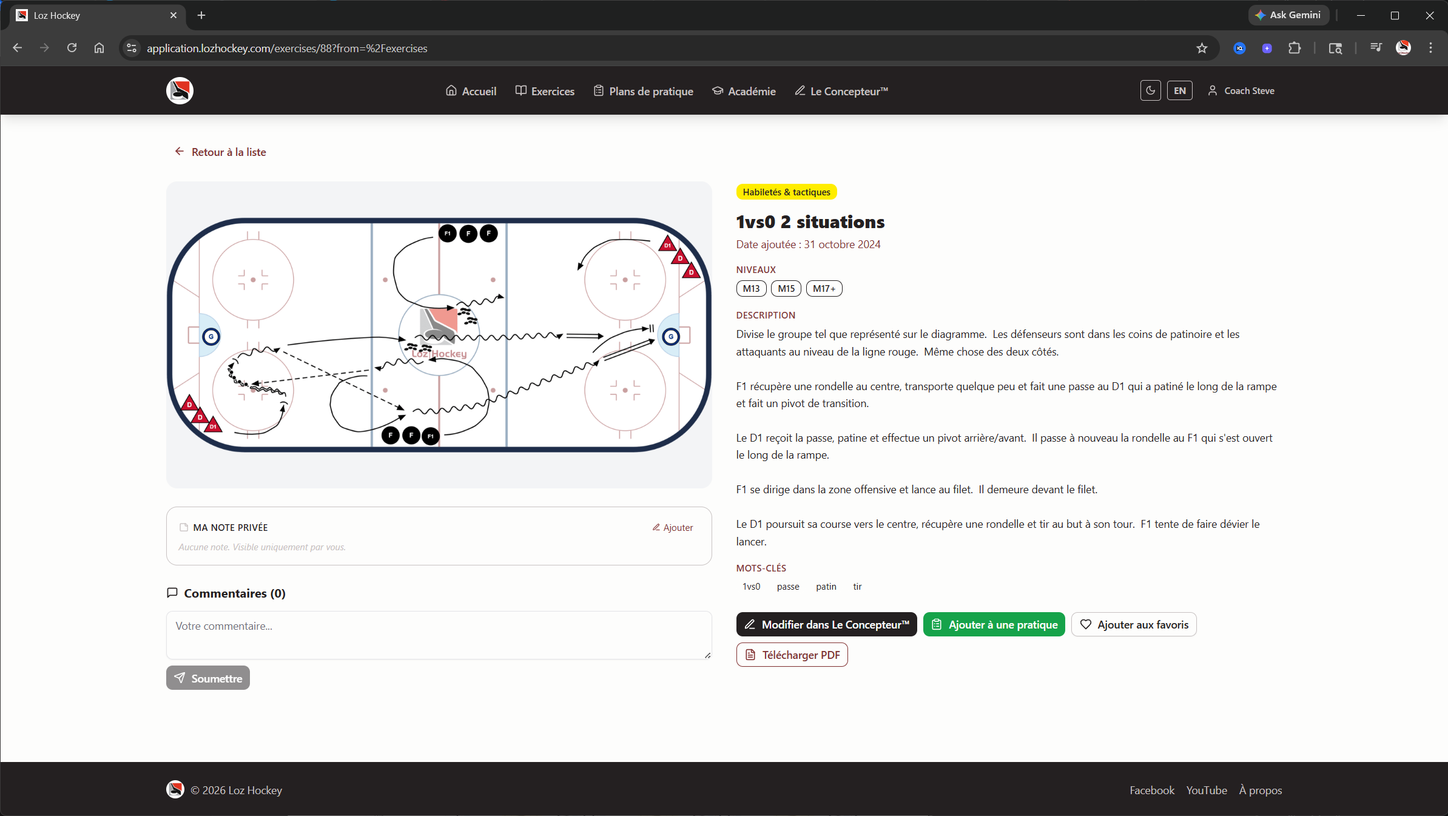Click into the Votre commentaire field
This screenshot has width=1448, height=816.
(x=438, y=635)
